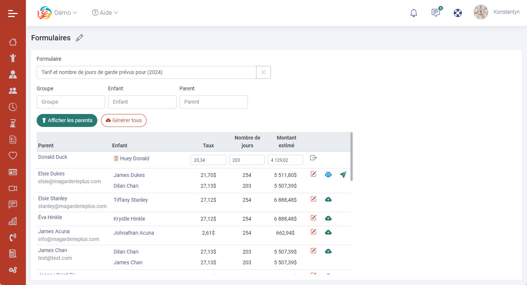The width and height of the screenshot is (527, 285).
Task: Click the 'Afficher les parents' button
Action: coord(67,120)
